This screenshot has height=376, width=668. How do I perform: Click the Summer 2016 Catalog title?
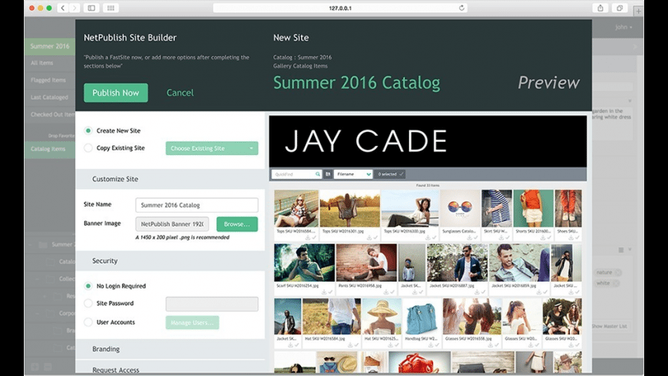point(356,83)
